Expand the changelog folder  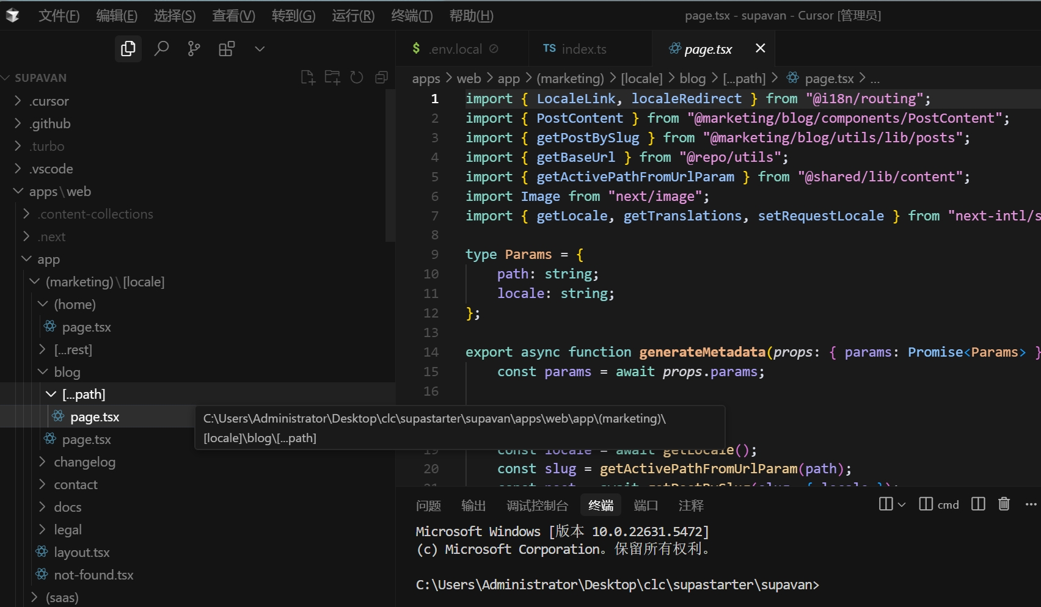[x=84, y=462]
